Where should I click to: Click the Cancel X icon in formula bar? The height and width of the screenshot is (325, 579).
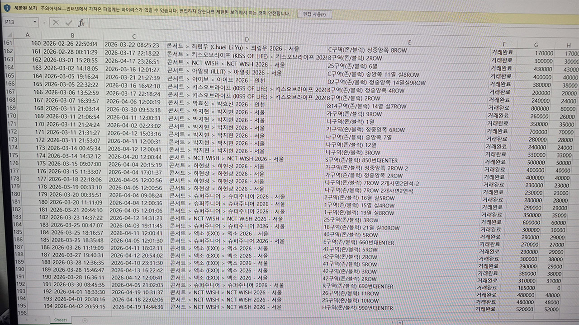click(56, 23)
